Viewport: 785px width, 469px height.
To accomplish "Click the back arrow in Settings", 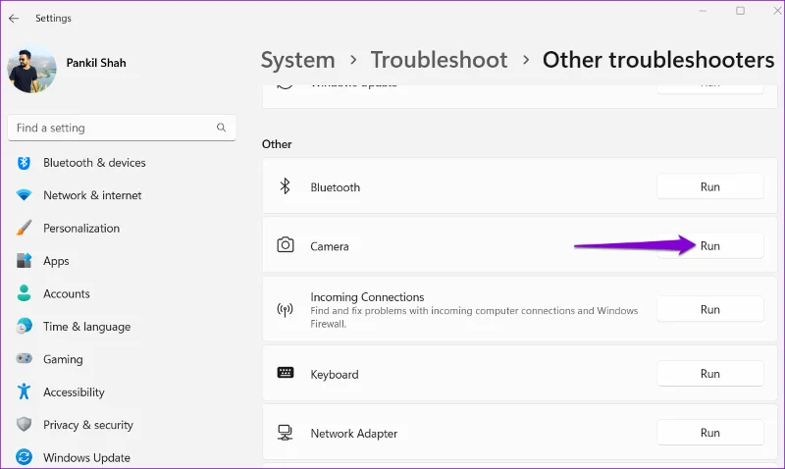I will tap(14, 18).
